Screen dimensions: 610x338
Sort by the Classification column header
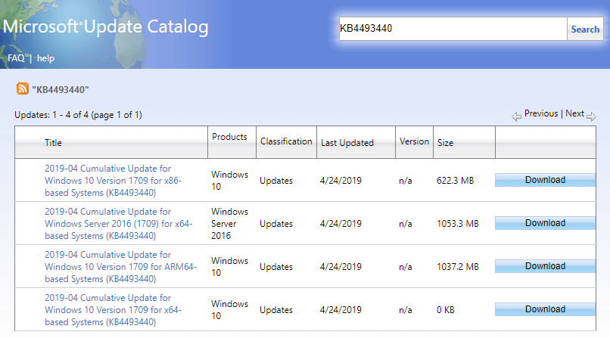(x=286, y=141)
